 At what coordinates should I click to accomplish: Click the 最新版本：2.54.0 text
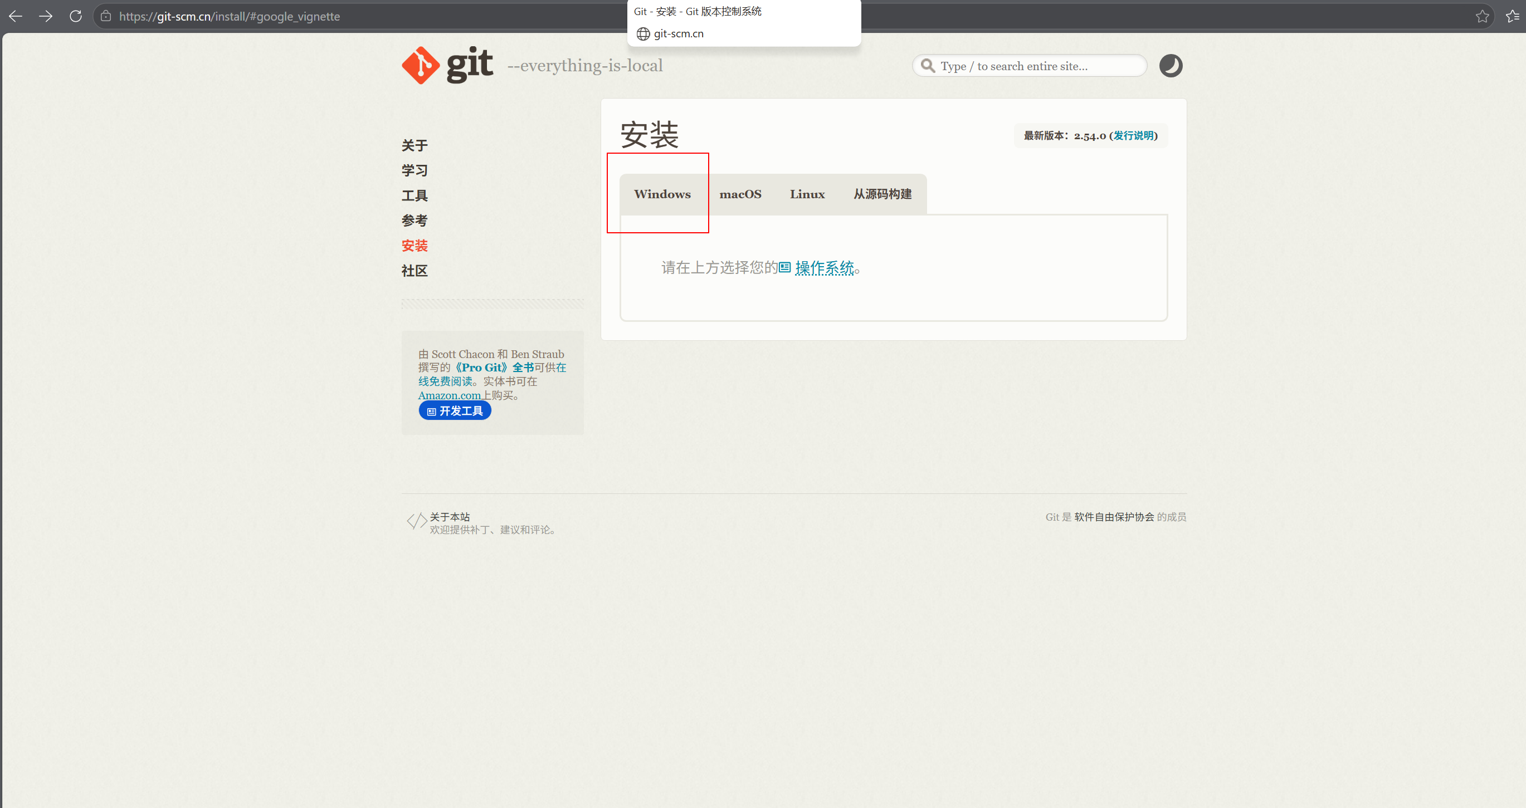click(1065, 135)
